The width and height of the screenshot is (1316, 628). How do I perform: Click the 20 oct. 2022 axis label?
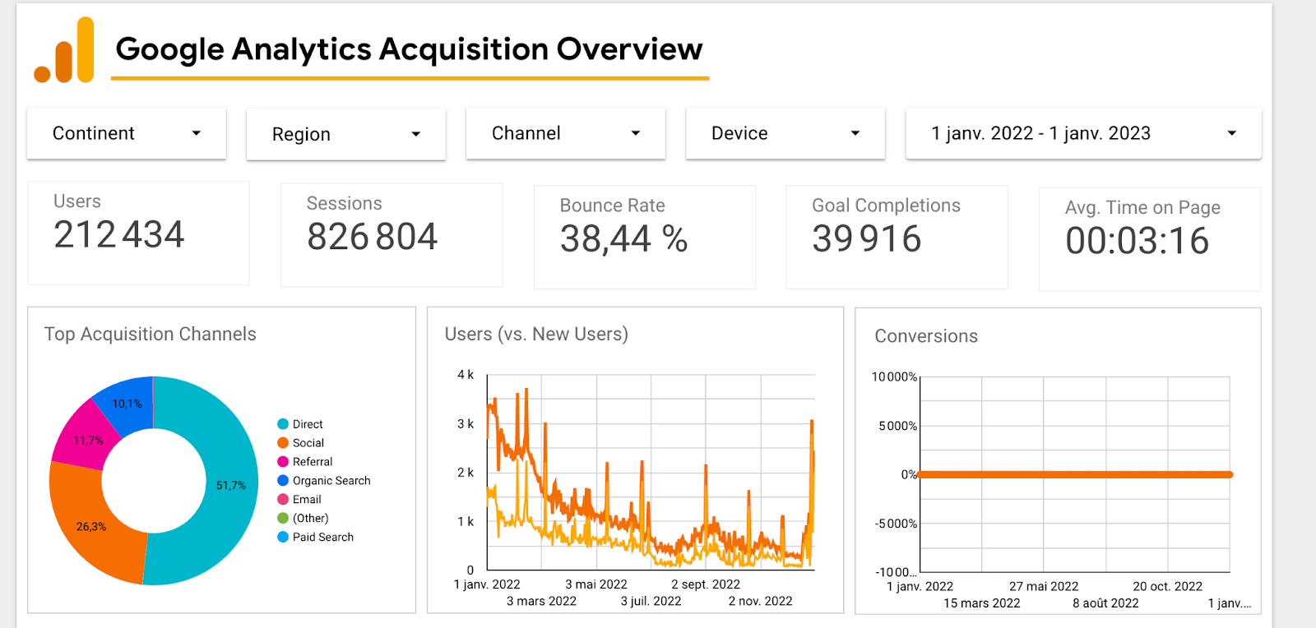coord(1168,586)
